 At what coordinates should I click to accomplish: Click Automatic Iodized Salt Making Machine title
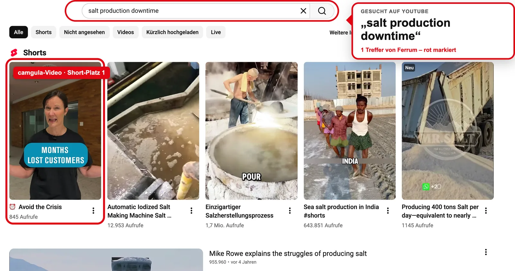pyautogui.click(x=139, y=211)
